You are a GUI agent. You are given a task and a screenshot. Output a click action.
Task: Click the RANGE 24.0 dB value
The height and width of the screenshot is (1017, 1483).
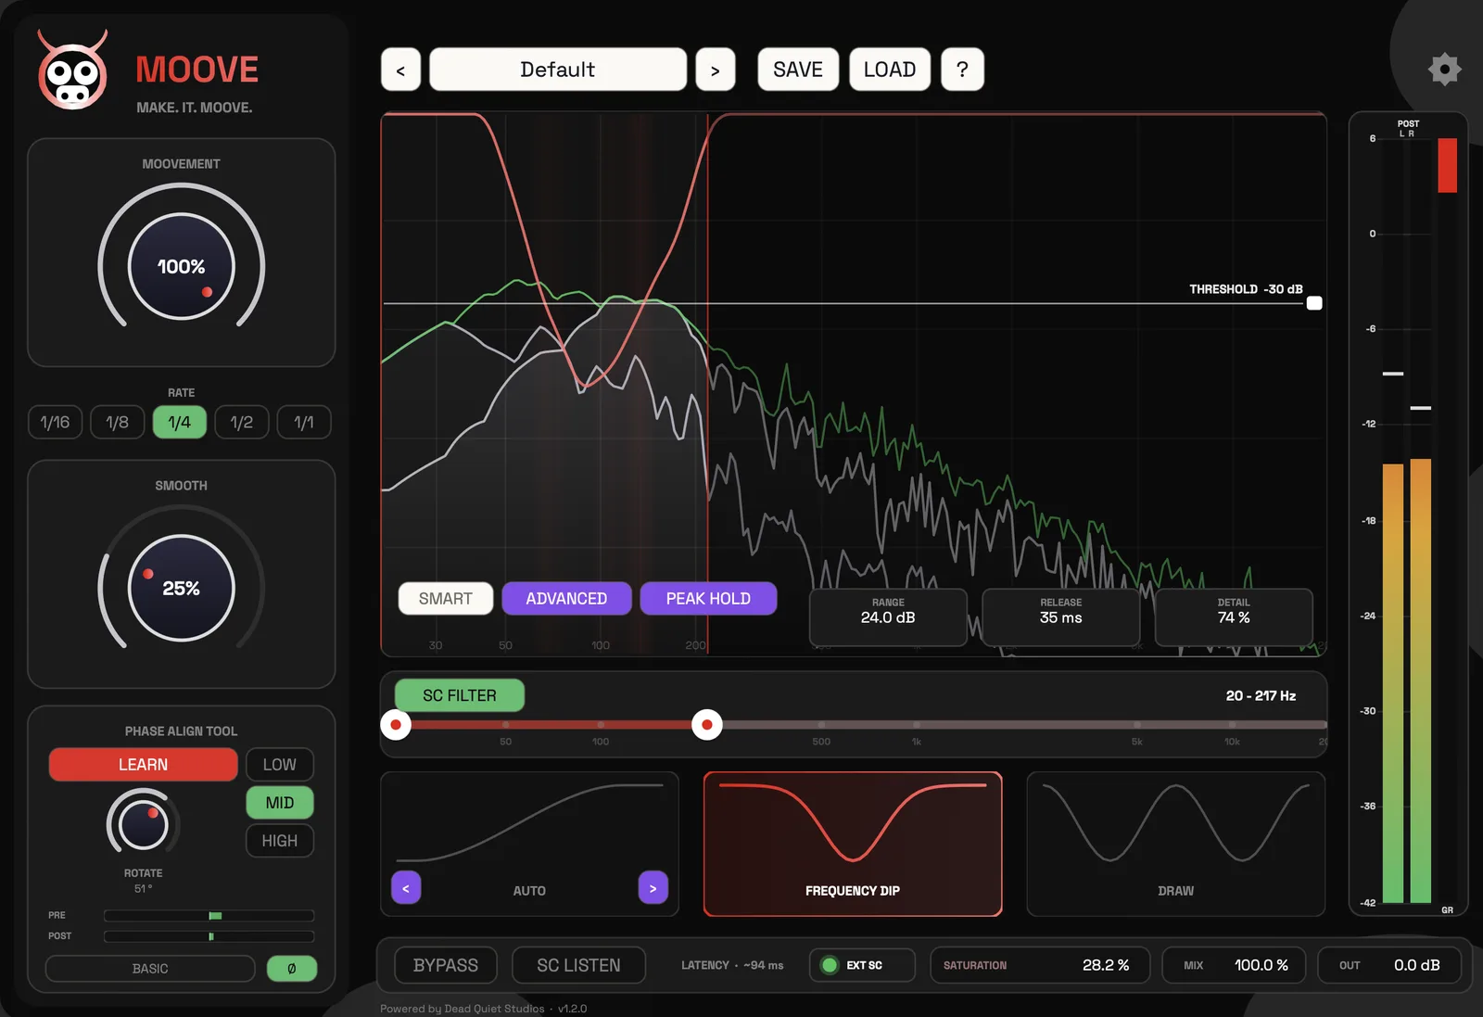(x=888, y=617)
